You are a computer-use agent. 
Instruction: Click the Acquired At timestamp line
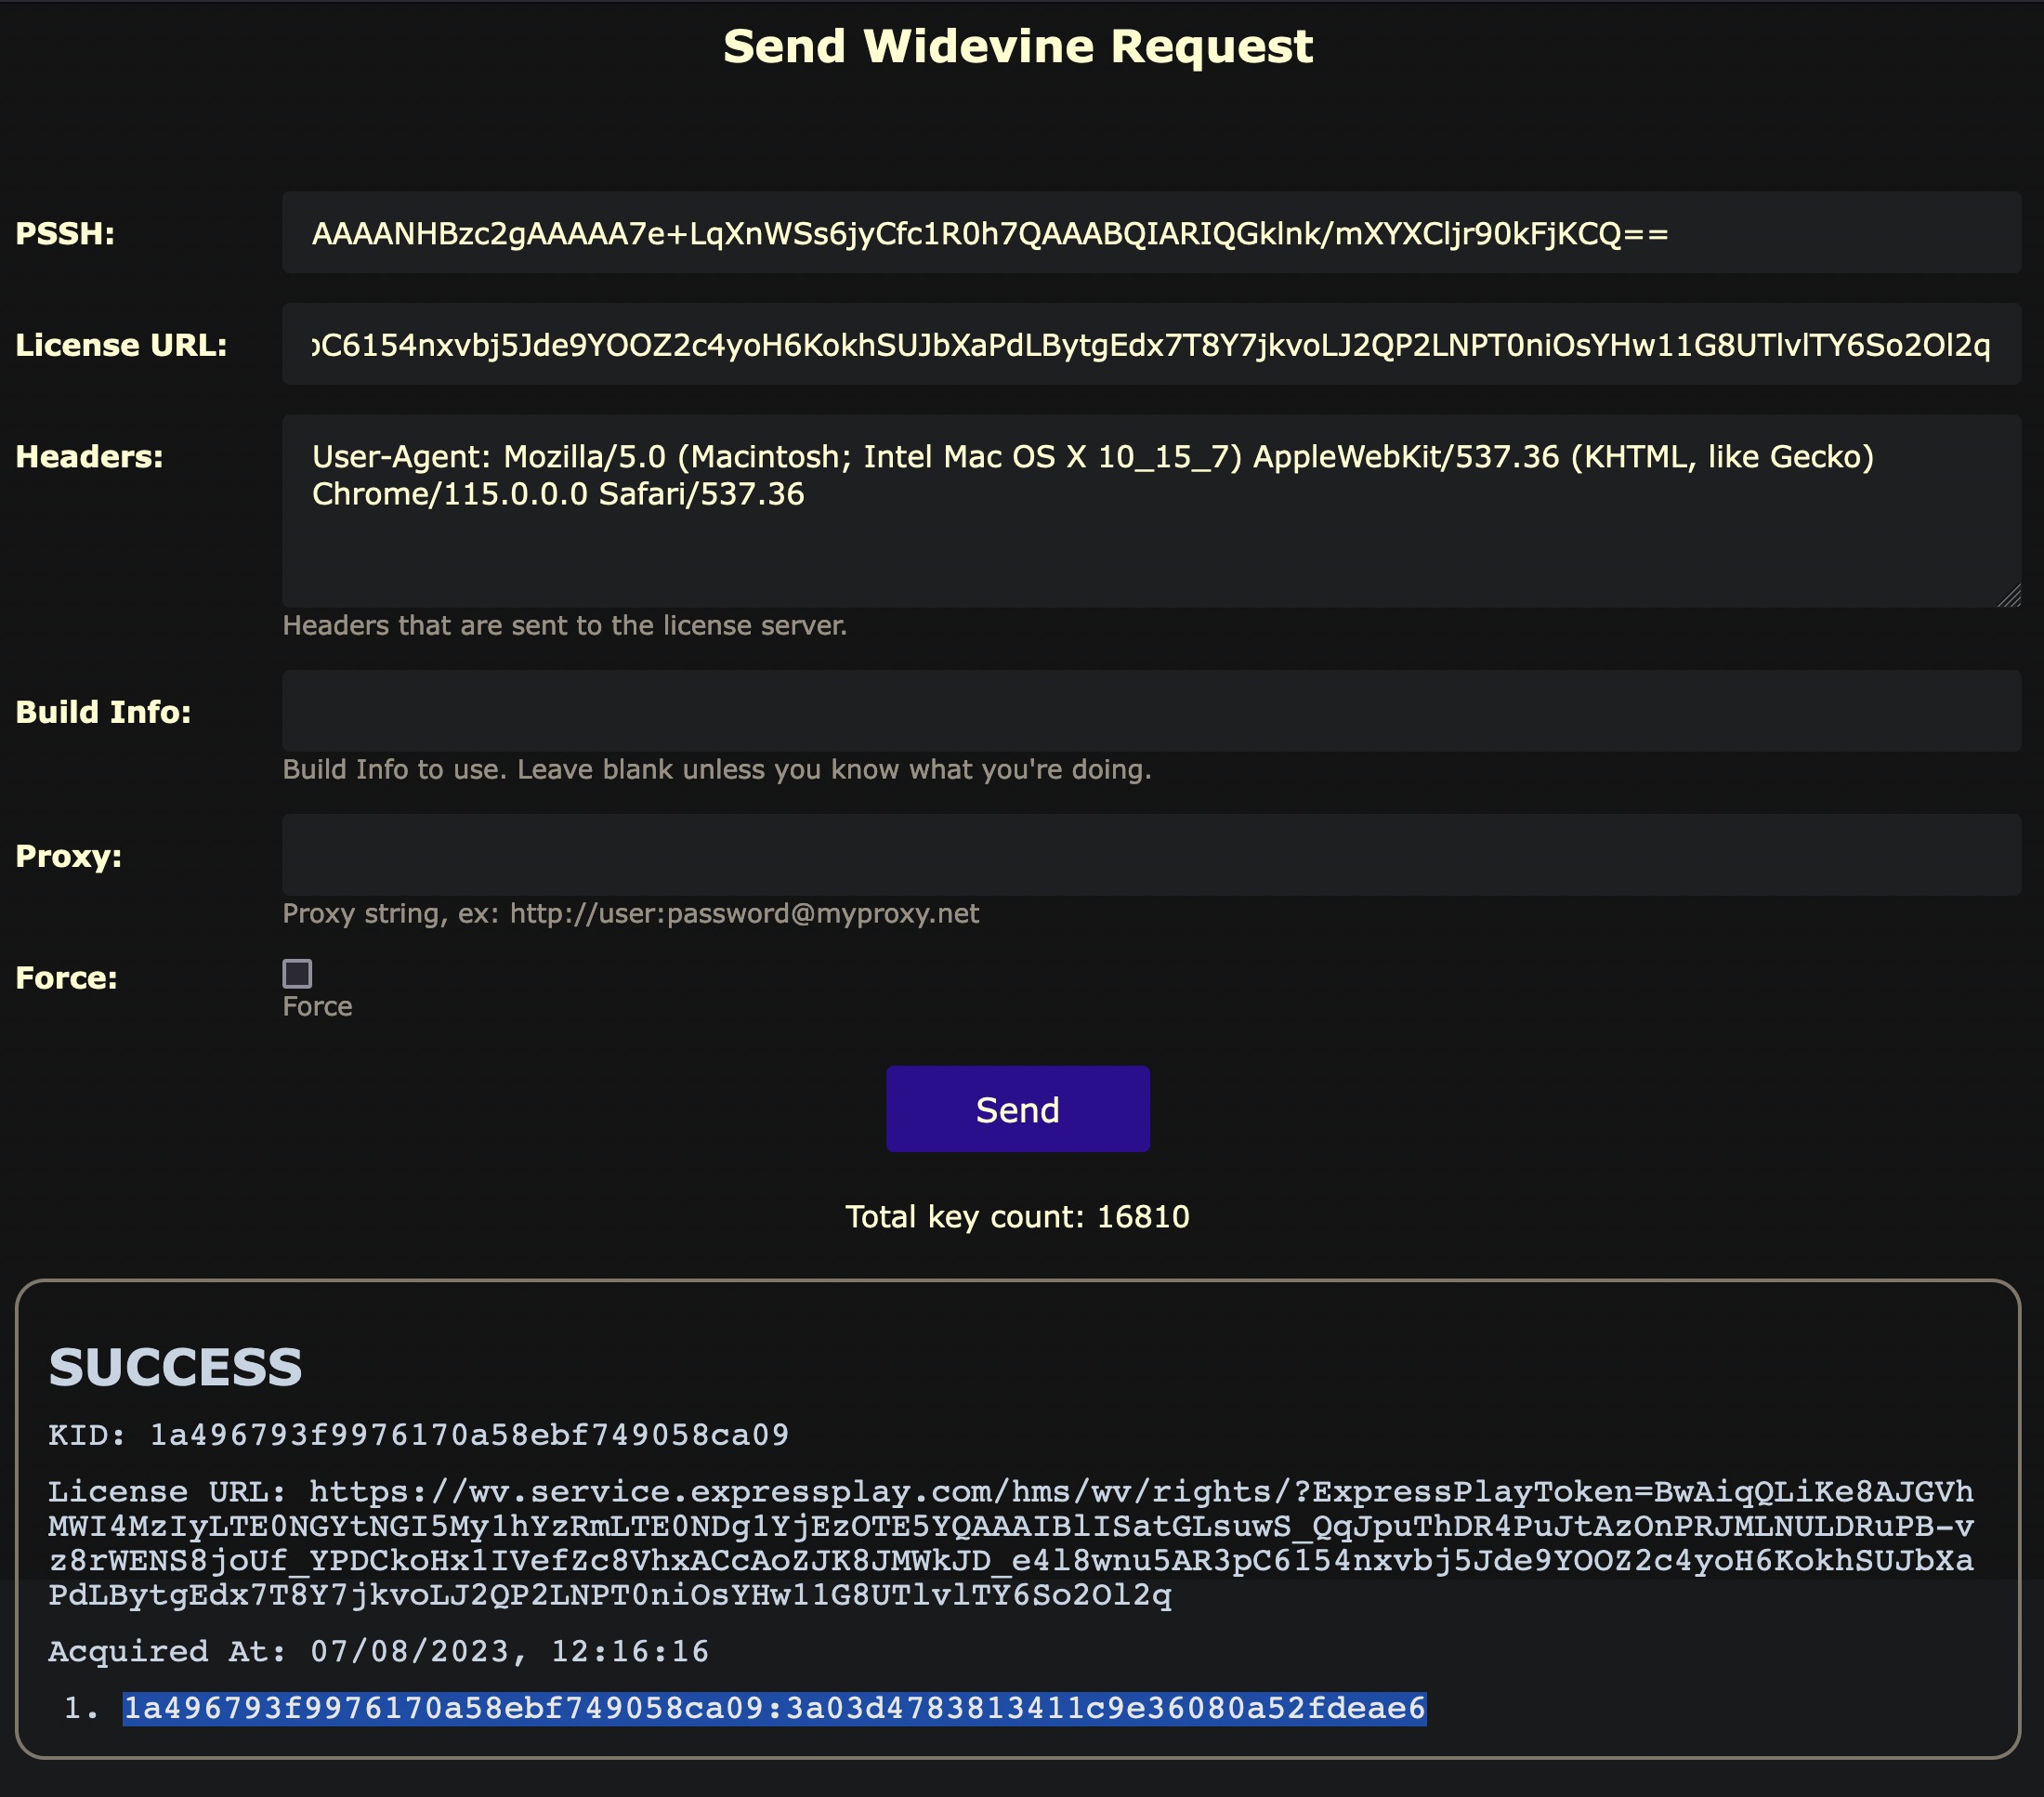(378, 1651)
